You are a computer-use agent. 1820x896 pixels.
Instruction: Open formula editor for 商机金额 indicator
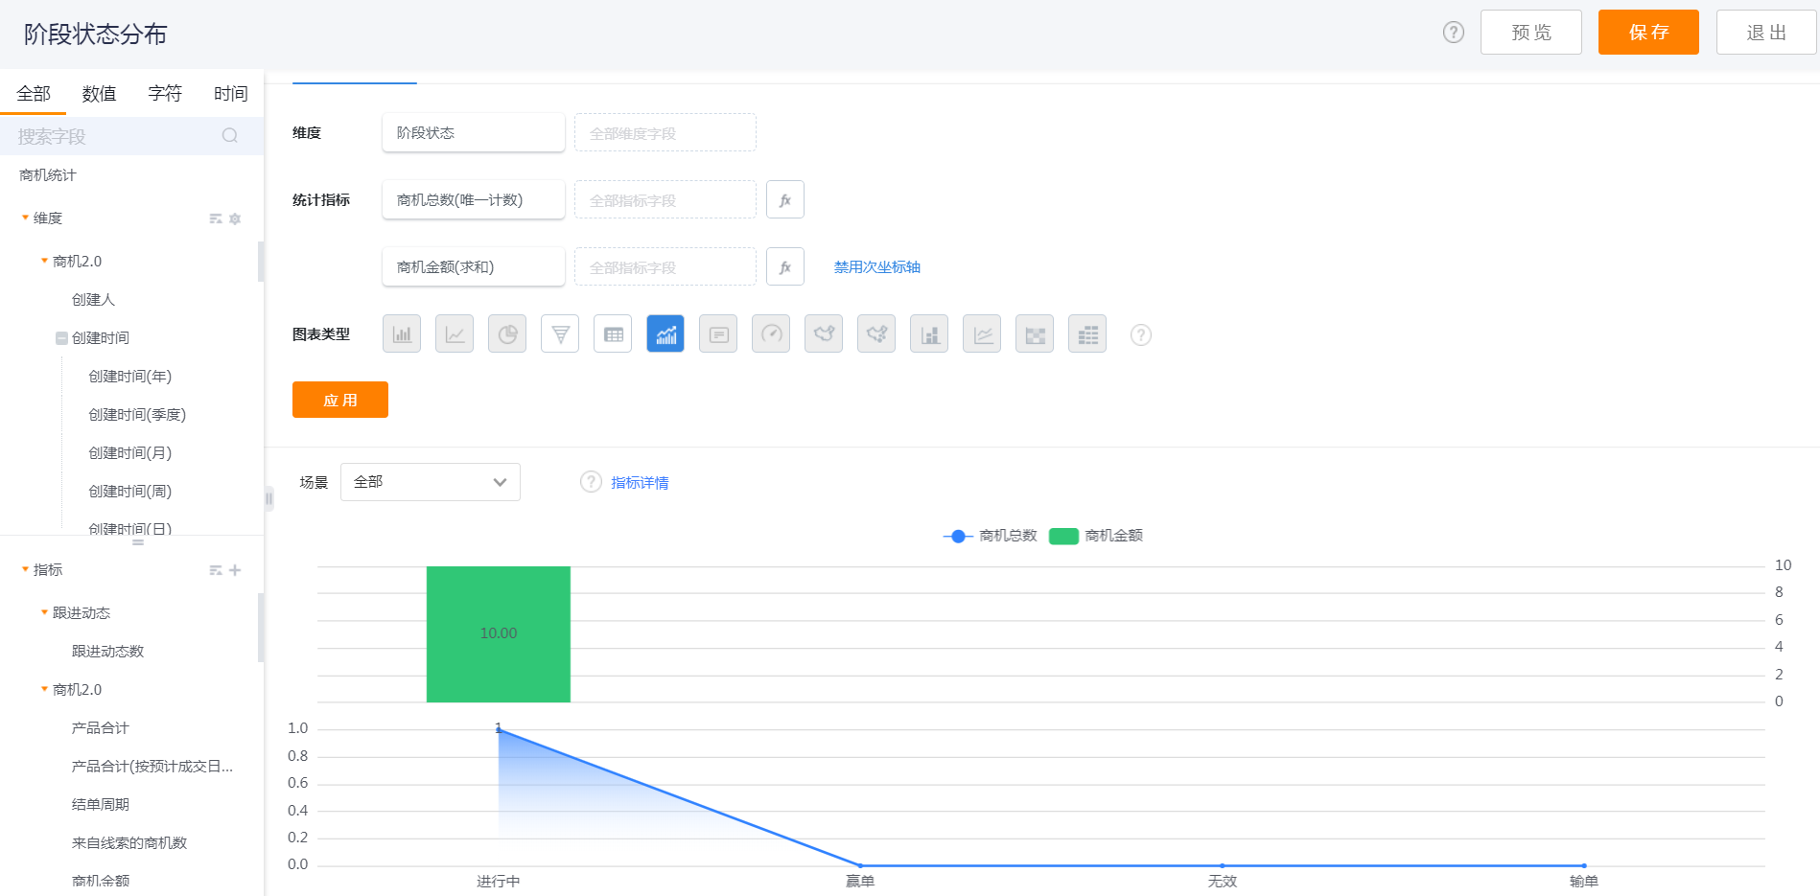pyautogui.click(x=785, y=266)
